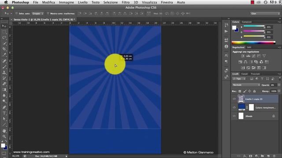
Task: Open the Actions panel play icon
Action: tap(226, 31)
